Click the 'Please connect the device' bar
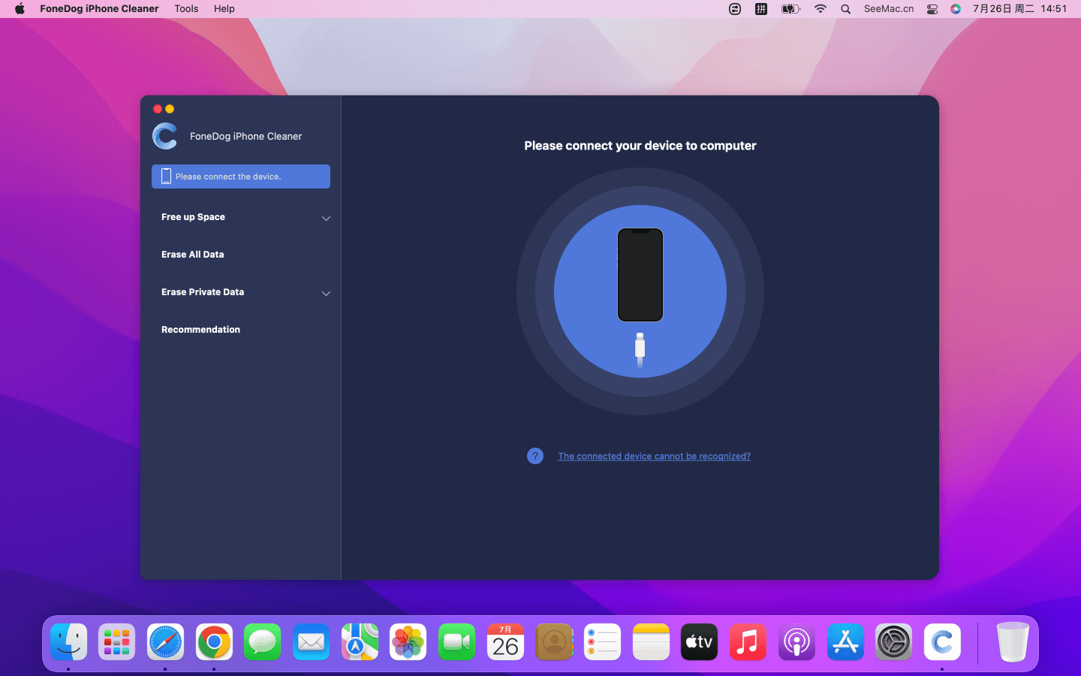The height and width of the screenshot is (676, 1081). pyautogui.click(x=241, y=177)
